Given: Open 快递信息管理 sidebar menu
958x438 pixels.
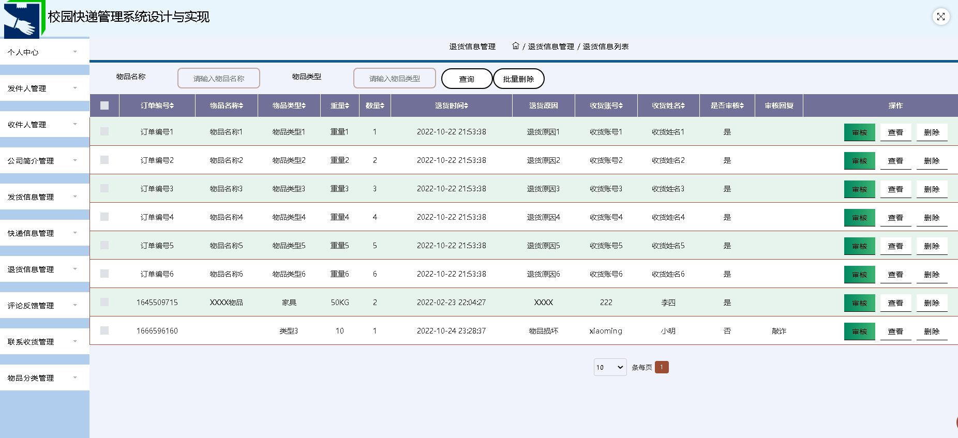Looking at the screenshot, I should tap(44, 233).
